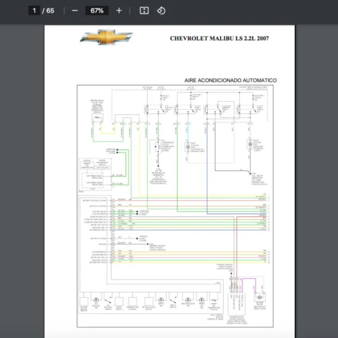
Task: Select the page number input field
Action: pos(34,11)
